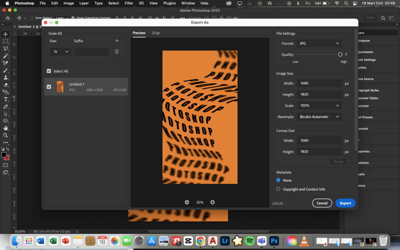
Task: Open Photoshop from the Dock
Action: [x=274, y=240]
